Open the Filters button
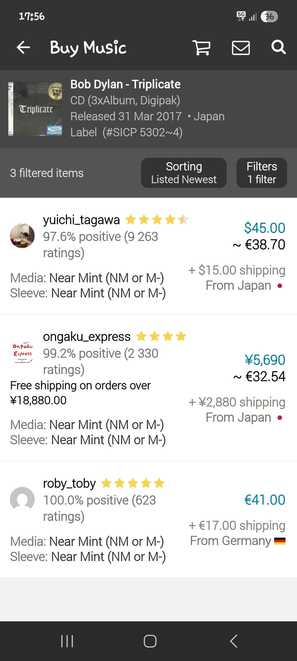The image size is (297, 661). [x=262, y=173]
